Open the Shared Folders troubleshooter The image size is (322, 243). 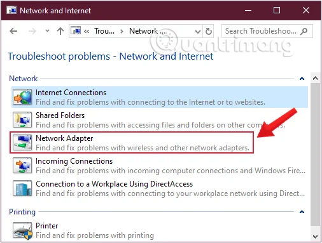pyautogui.click(x=160, y=120)
